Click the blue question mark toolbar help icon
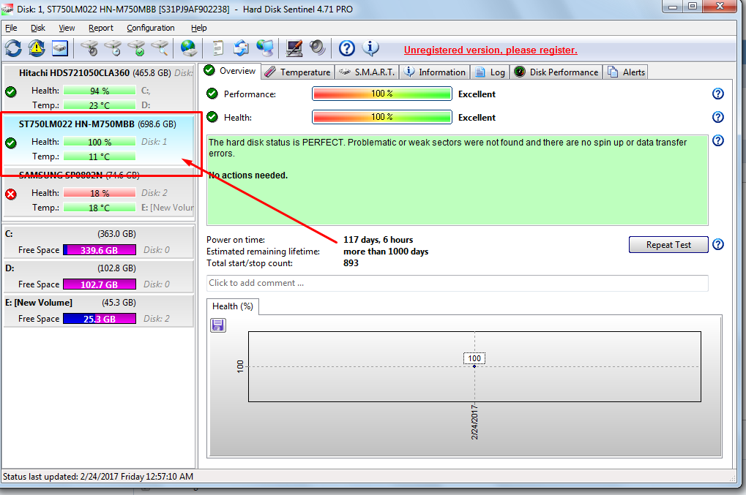Screen dimensions: 746x495 pyautogui.click(x=347, y=48)
